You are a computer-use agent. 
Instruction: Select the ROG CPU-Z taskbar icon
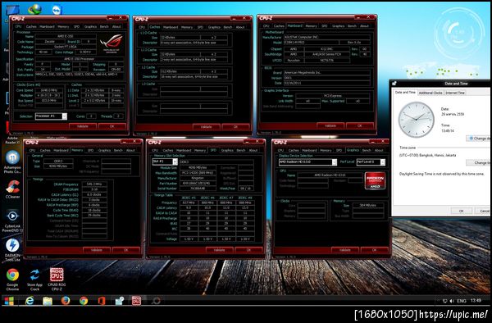(x=136, y=301)
